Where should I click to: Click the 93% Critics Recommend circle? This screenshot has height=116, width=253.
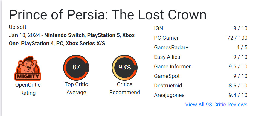[x=124, y=67]
